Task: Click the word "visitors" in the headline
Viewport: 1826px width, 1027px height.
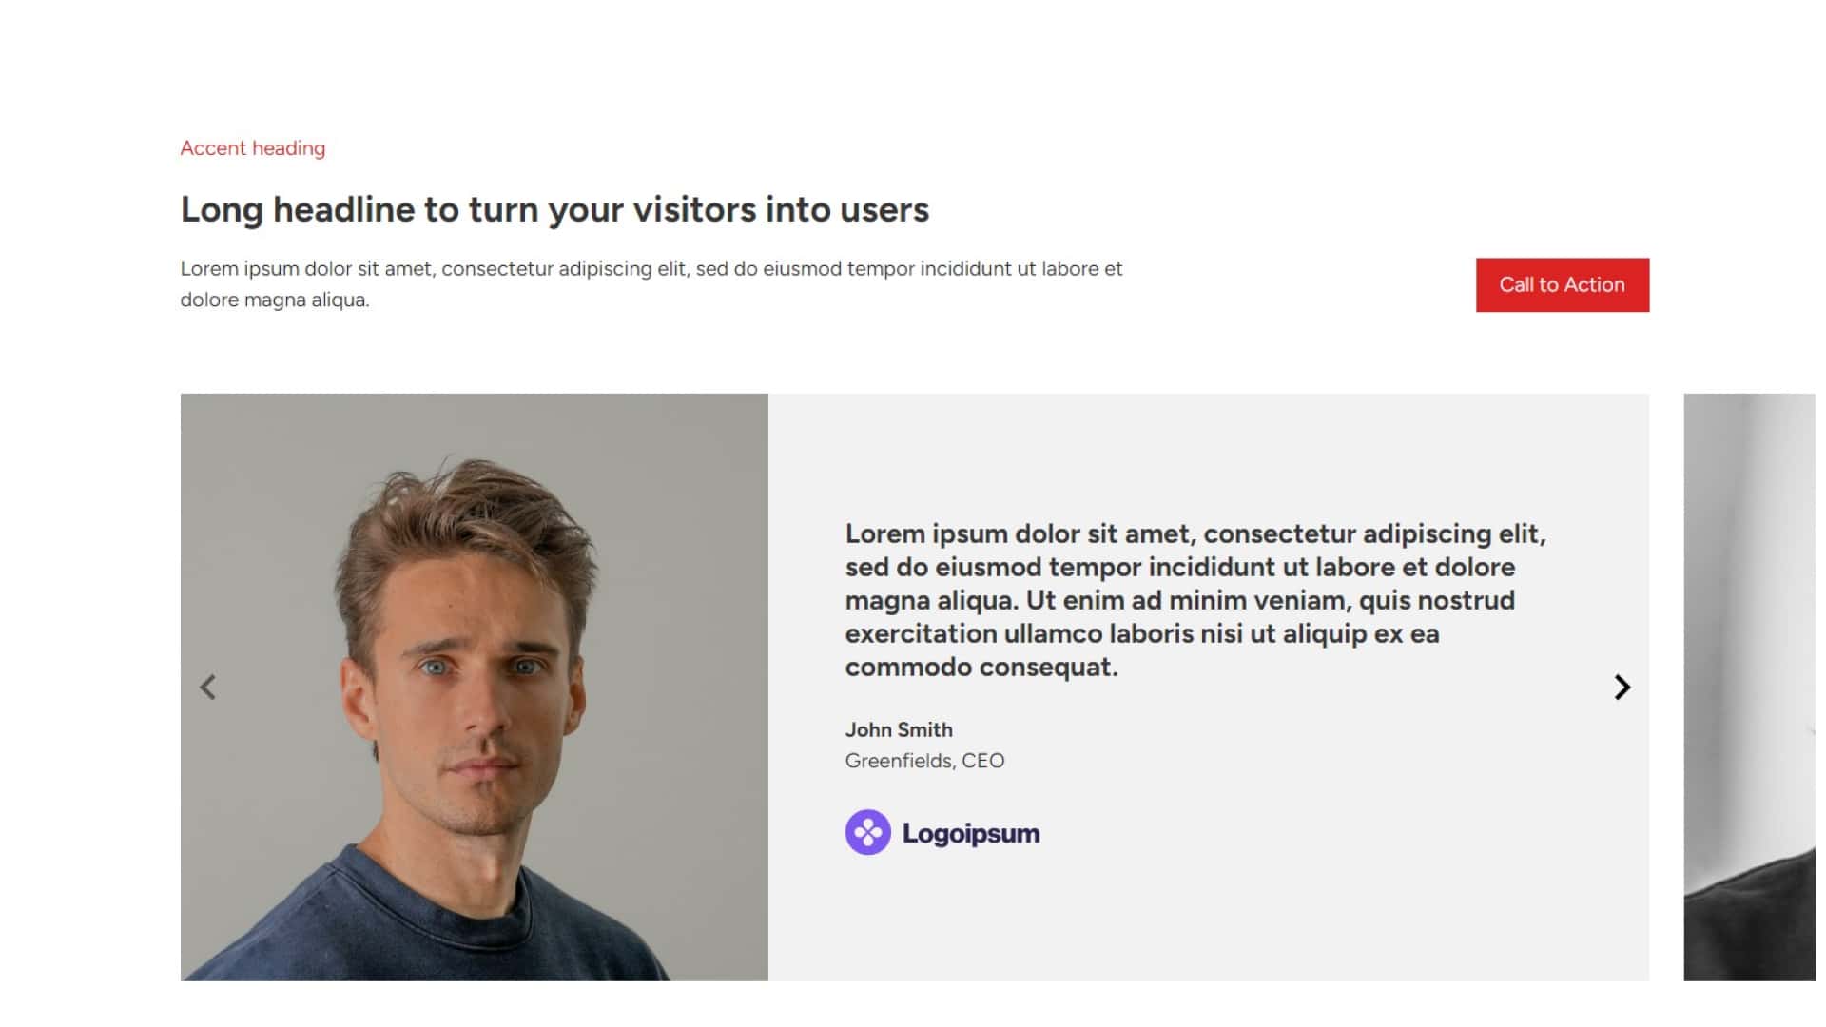Action: (x=694, y=210)
